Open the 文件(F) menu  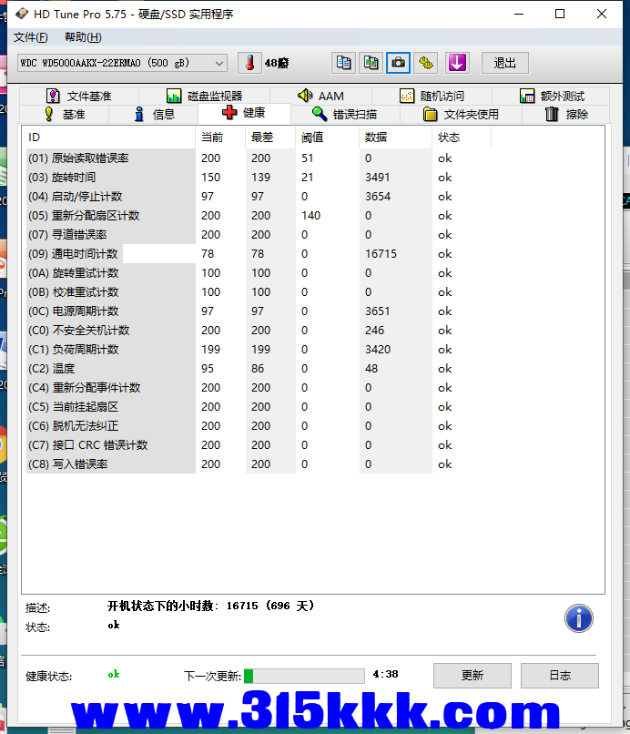point(30,37)
